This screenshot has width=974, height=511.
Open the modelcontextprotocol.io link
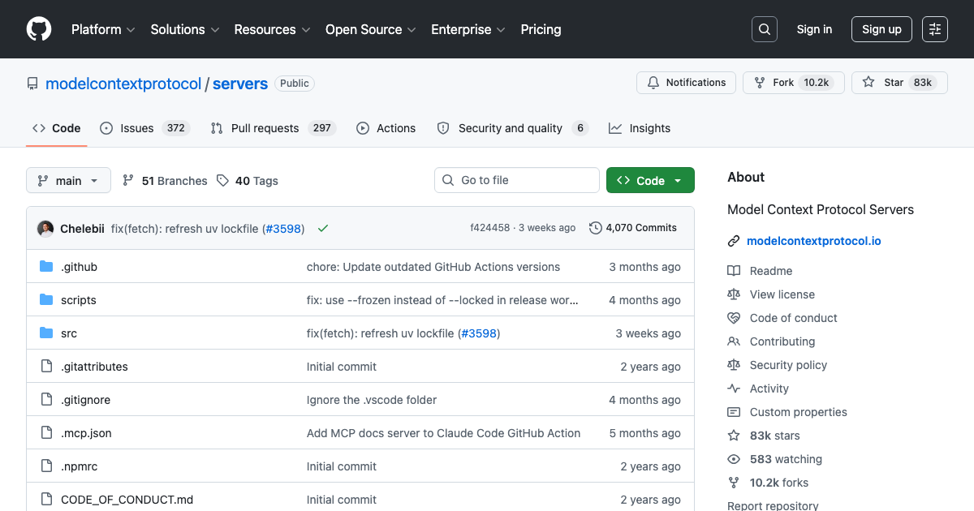pyautogui.click(x=814, y=240)
